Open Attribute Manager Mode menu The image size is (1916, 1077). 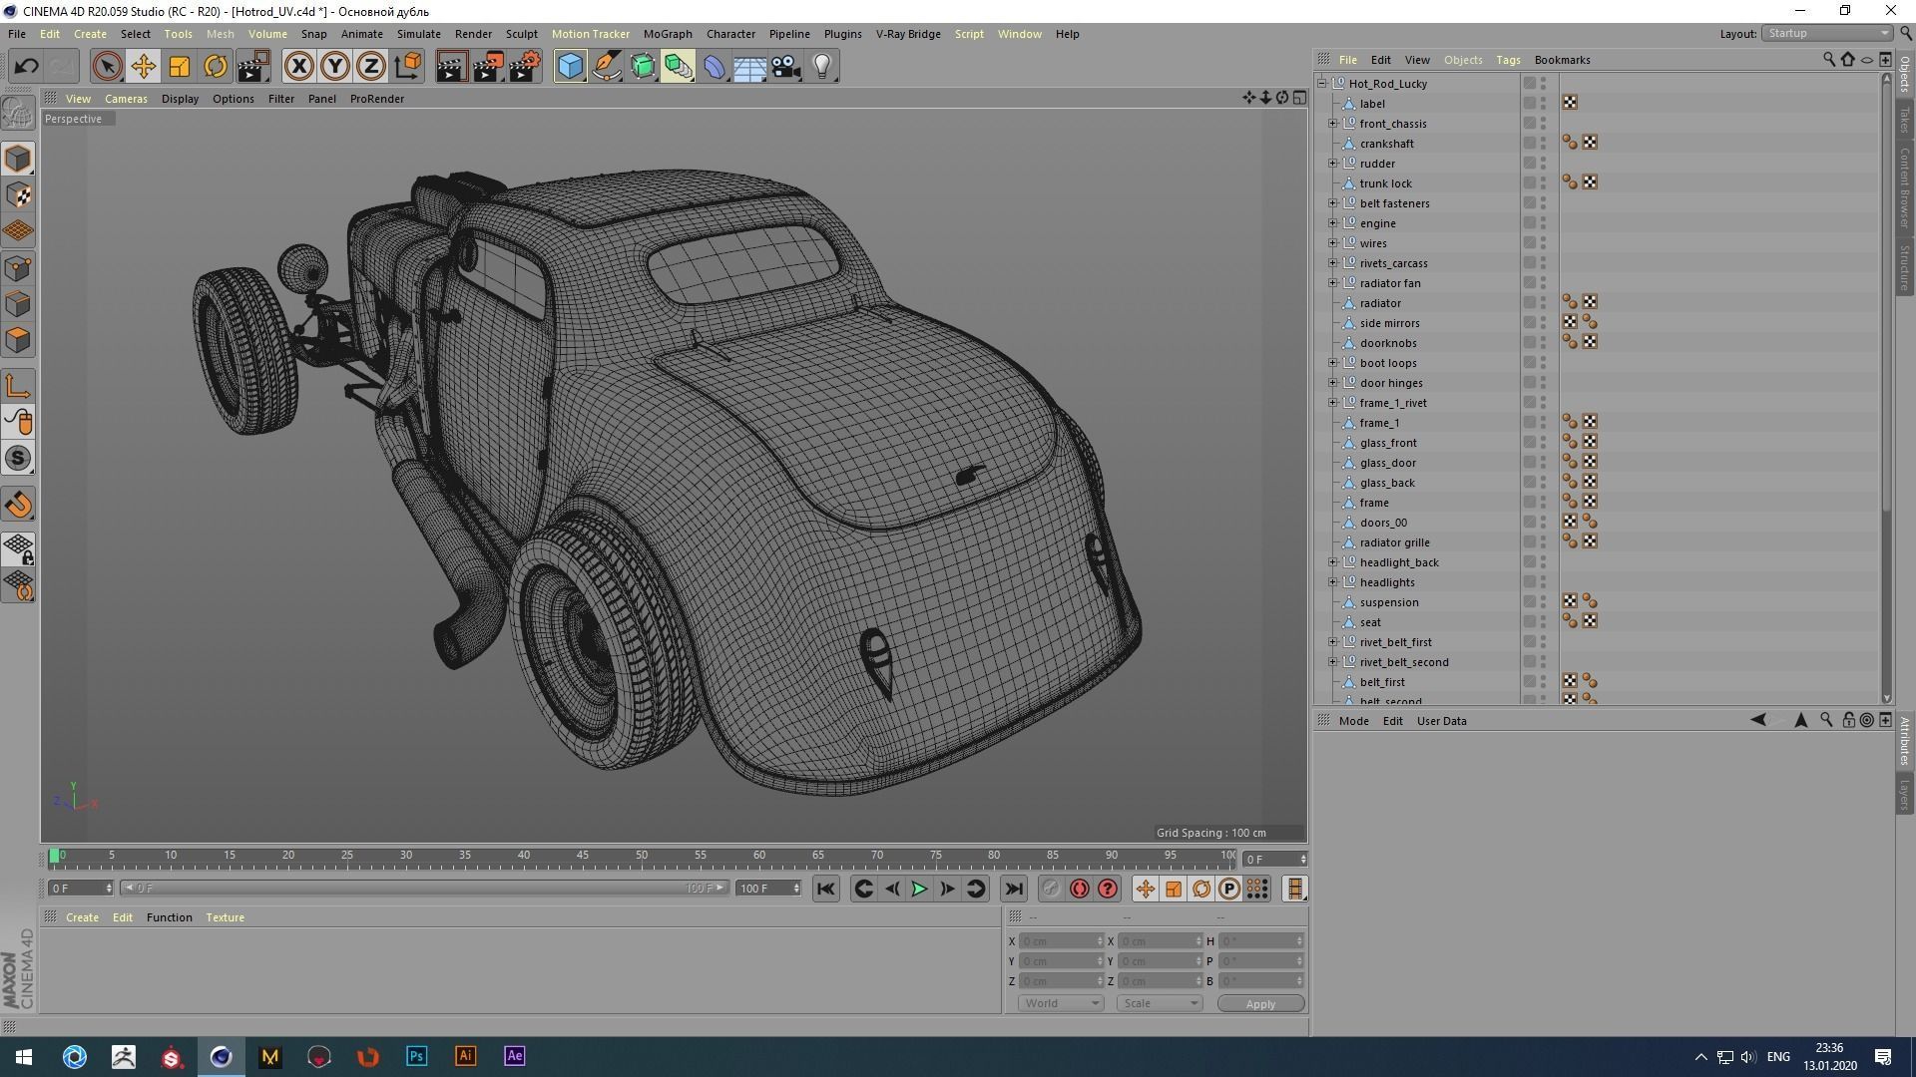point(1353,721)
